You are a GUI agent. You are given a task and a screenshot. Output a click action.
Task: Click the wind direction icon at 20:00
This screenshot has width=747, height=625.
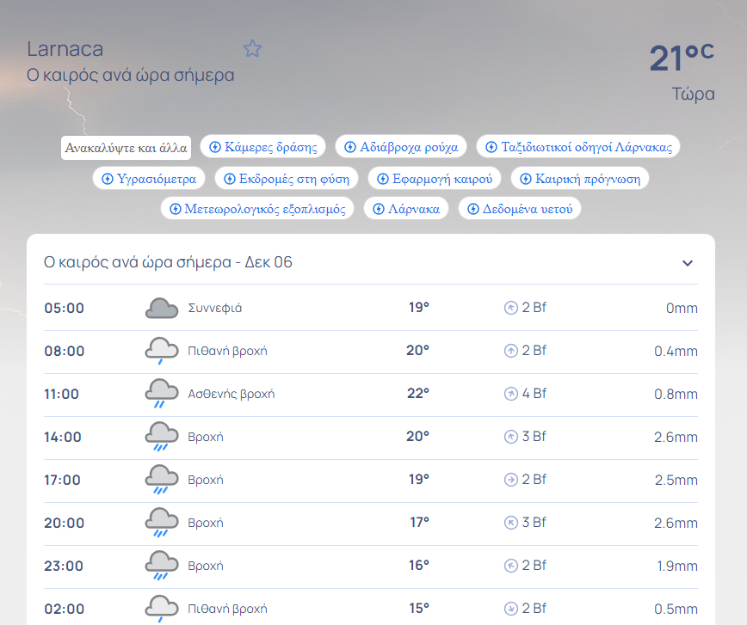[510, 523]
